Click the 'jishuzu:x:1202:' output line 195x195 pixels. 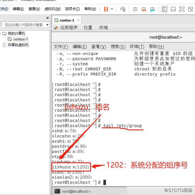point(71,167)
